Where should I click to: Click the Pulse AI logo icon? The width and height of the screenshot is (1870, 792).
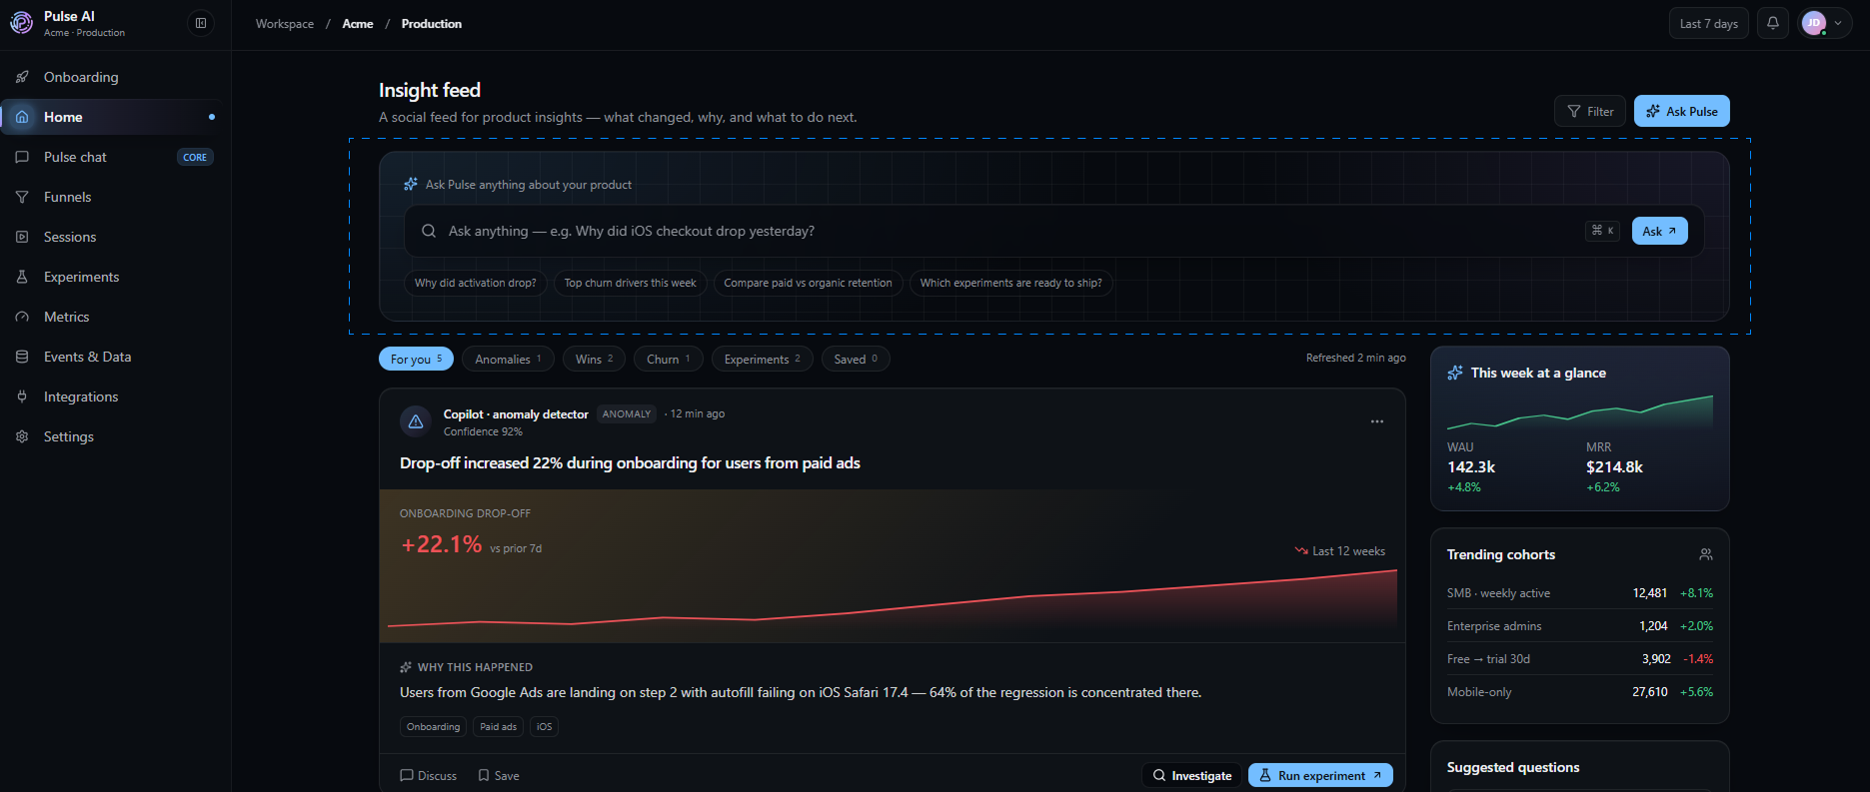click(x=21, y=23)
